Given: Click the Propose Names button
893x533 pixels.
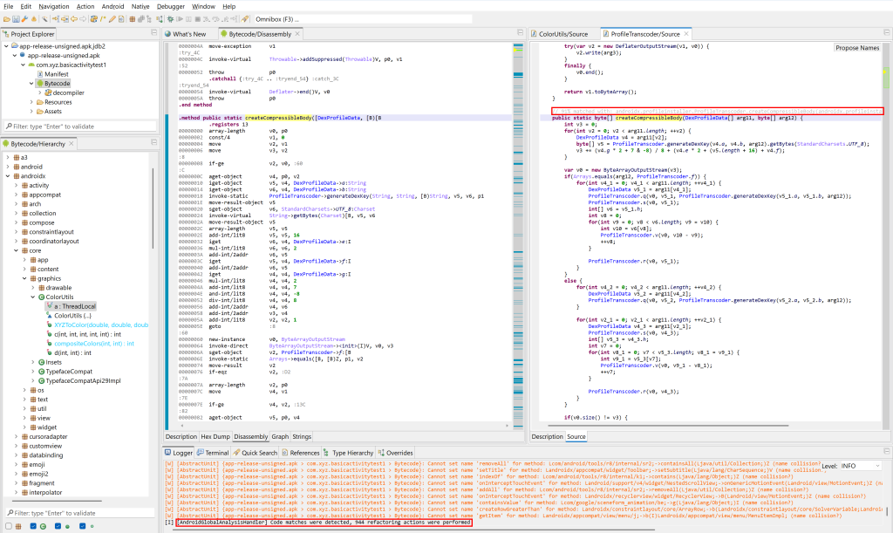Looking at the screenshot, I should point(857,48).
